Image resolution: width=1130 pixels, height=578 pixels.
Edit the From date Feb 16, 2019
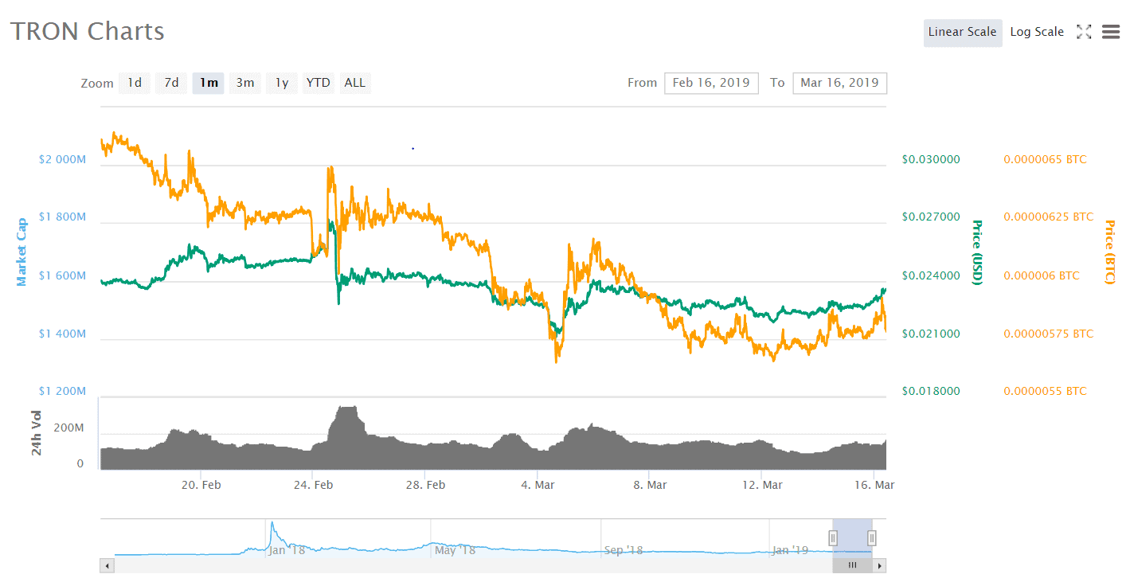click(711, 83)
